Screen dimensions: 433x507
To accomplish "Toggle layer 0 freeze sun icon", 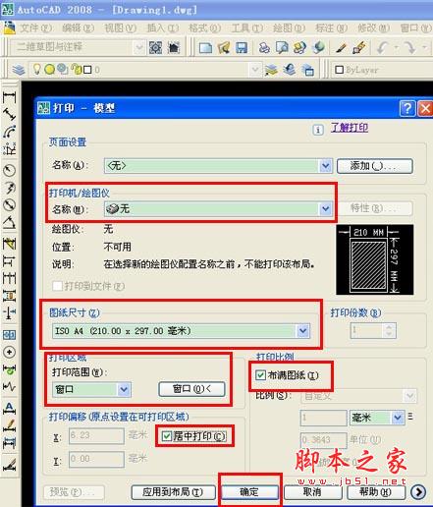I will (49, 69).
